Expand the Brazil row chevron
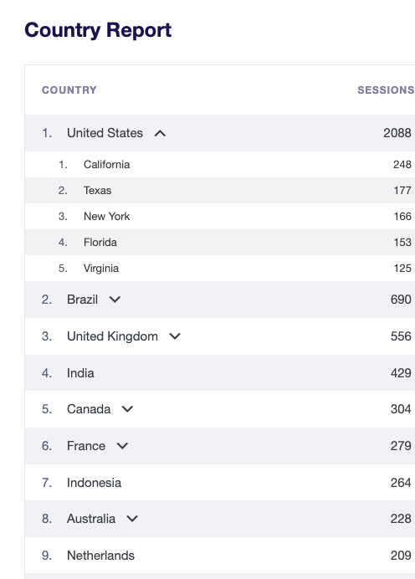 pos(115,300)
